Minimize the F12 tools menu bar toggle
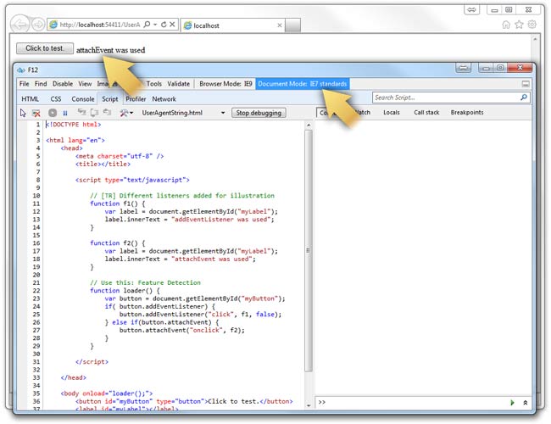The height and width of the screenshot is (424, 551). pos(526,84)
